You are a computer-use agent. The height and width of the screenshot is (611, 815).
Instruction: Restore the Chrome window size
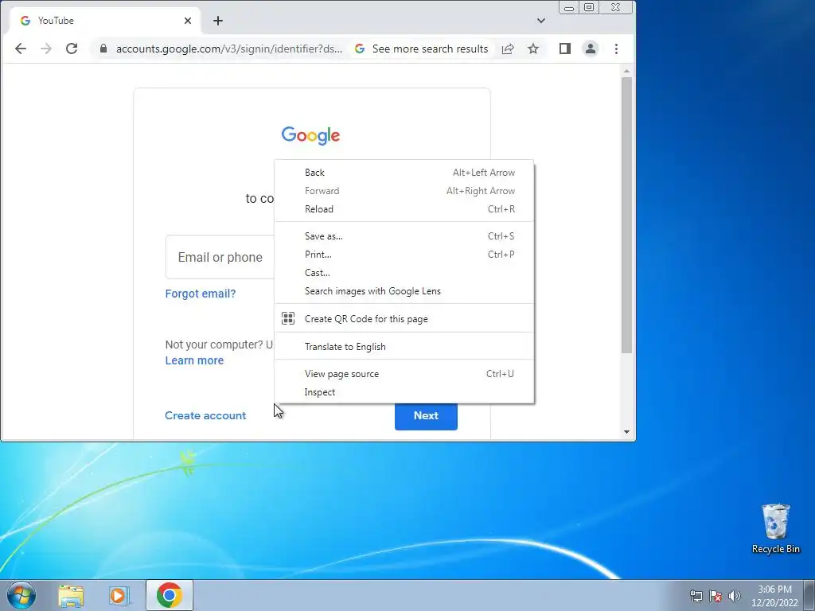click(589, 7)
